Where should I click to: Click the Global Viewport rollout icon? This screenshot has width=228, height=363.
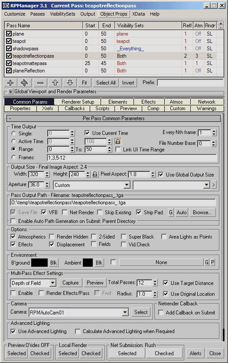pos(11,92)
